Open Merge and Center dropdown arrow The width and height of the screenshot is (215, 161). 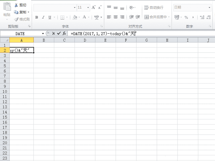point(169,17)
